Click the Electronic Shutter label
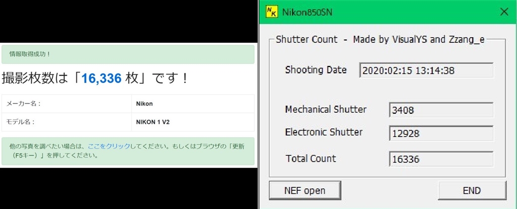 (324, 132)
